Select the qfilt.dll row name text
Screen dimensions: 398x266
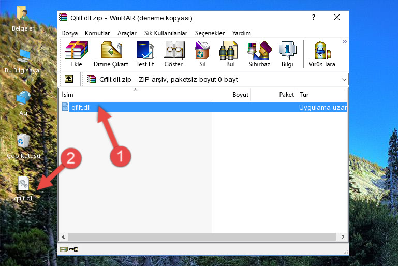pyautogui.click(x=81, y=107)
